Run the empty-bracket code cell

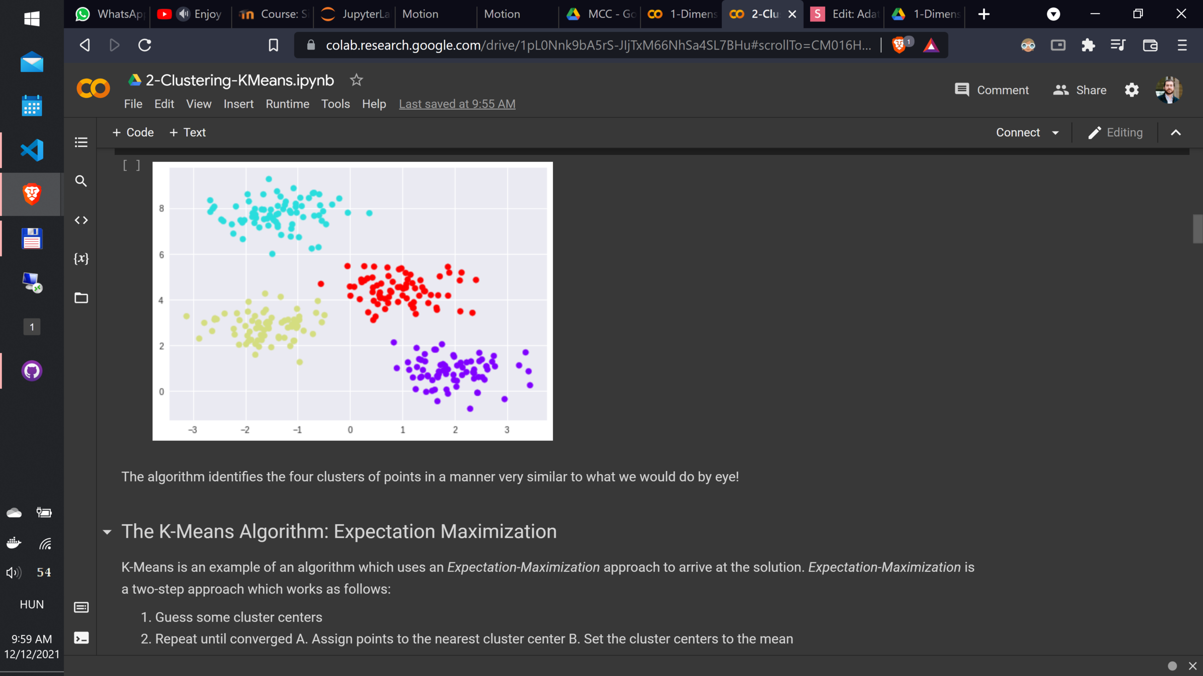(131, 166)
